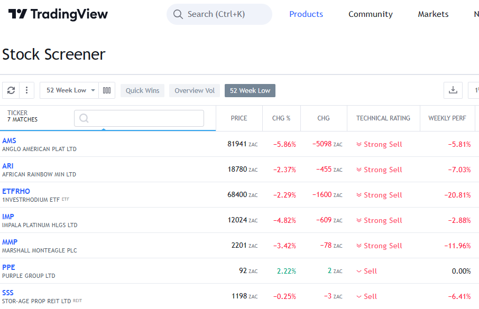Select the Quick Wins tab
This screenshot has height=309, width=479.
pyautogui.click(x=142, y=91)
